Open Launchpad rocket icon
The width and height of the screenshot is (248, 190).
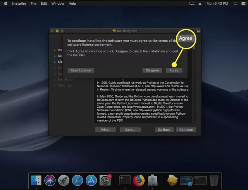pos(64,180)
